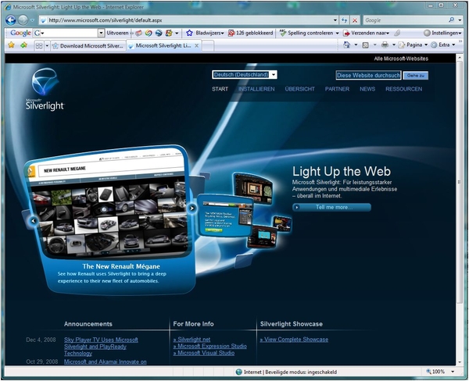This screenshot has width=469, height=381.
Task: Refresh the page with the Refresh icon
Action: (x=344, y=20)
